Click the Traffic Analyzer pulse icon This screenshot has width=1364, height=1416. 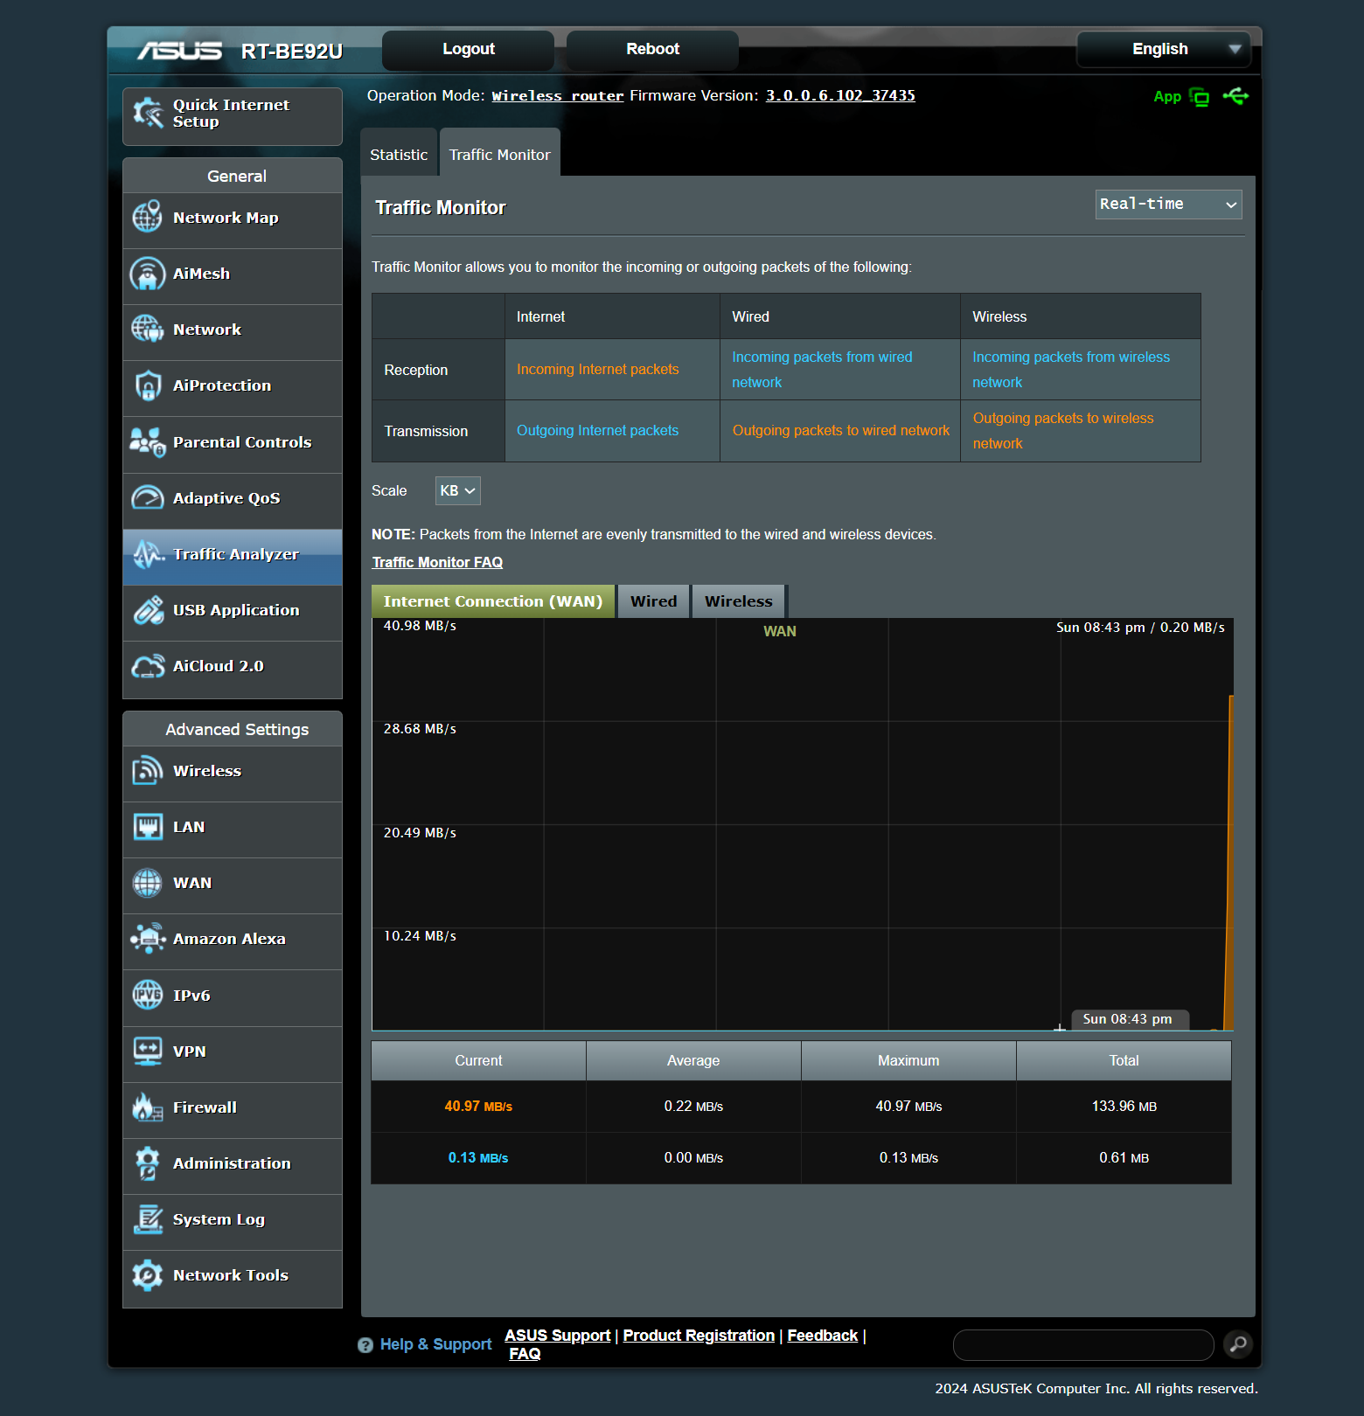(x=148, y=554)
